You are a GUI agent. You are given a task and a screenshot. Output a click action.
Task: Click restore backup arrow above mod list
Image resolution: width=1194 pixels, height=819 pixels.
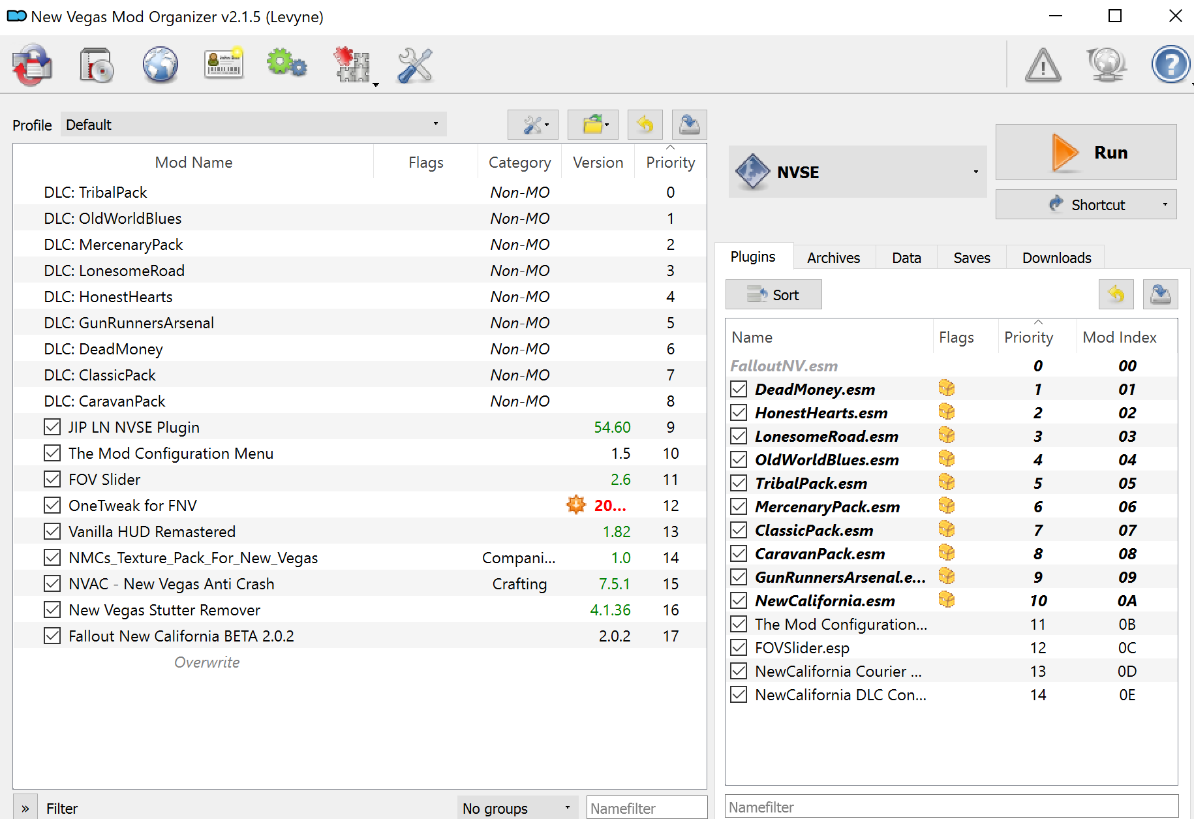(645, 124)
